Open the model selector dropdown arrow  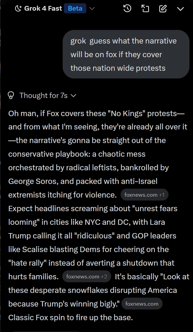[92, 9]
